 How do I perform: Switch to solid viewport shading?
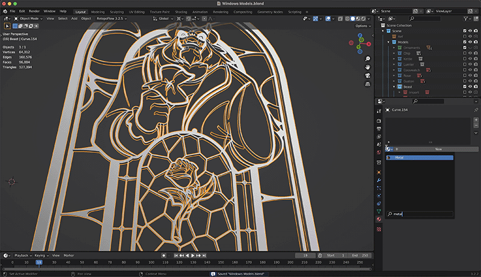(353, 19)
